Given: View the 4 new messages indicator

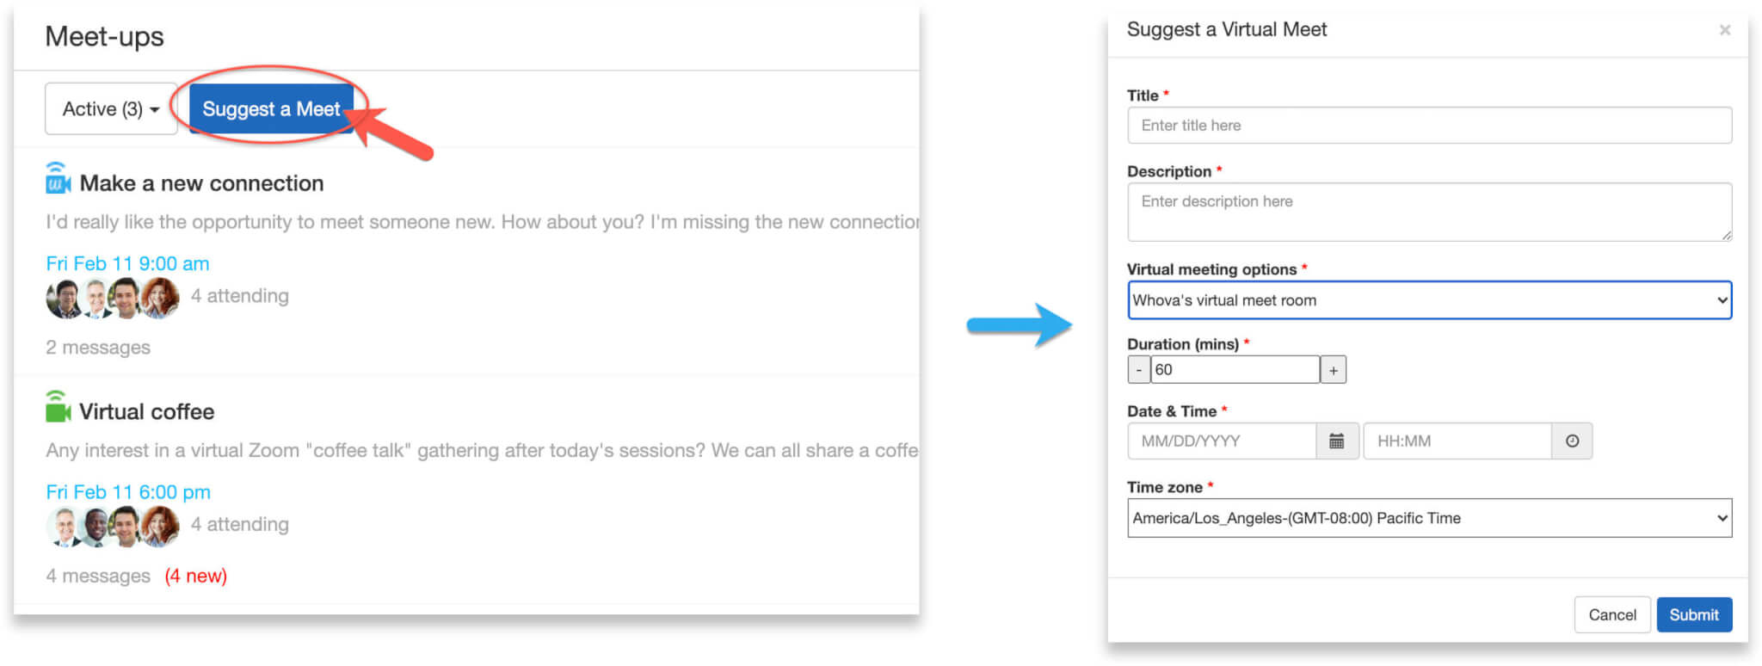Looking at the screenshot, I should point(196,576).
